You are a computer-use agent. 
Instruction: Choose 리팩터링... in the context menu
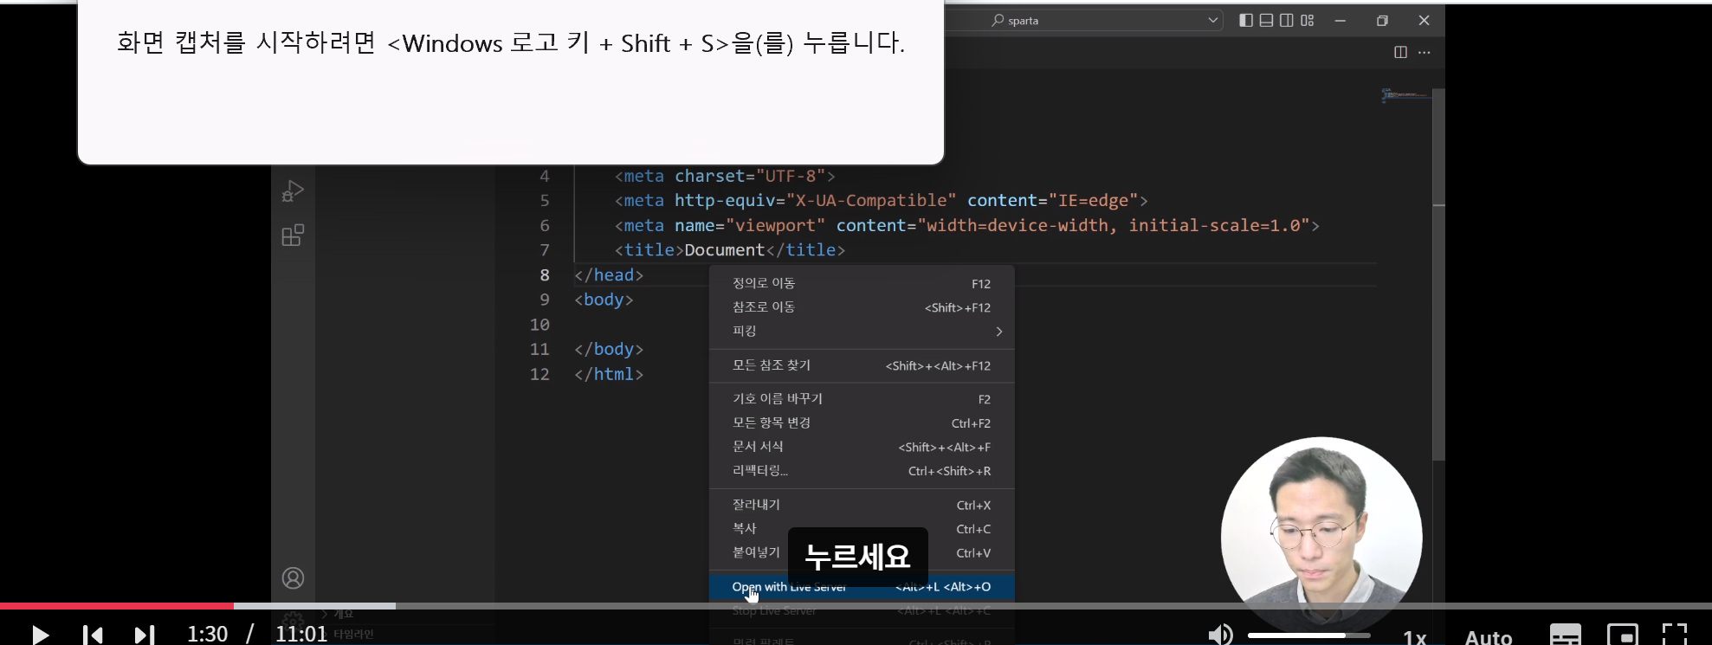(862, 471)
